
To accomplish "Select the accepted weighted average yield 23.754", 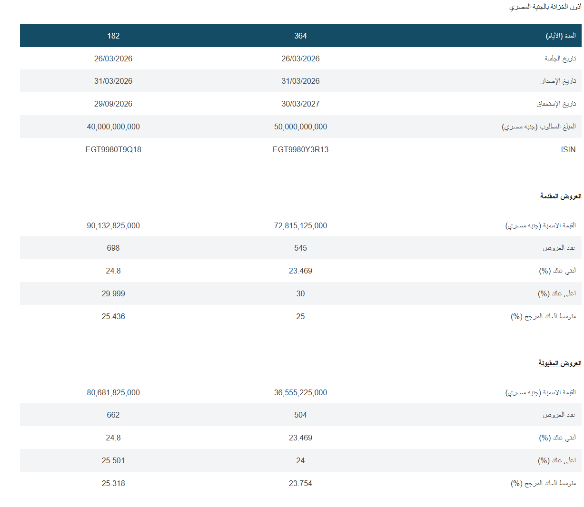I will (x=300, y=484).
